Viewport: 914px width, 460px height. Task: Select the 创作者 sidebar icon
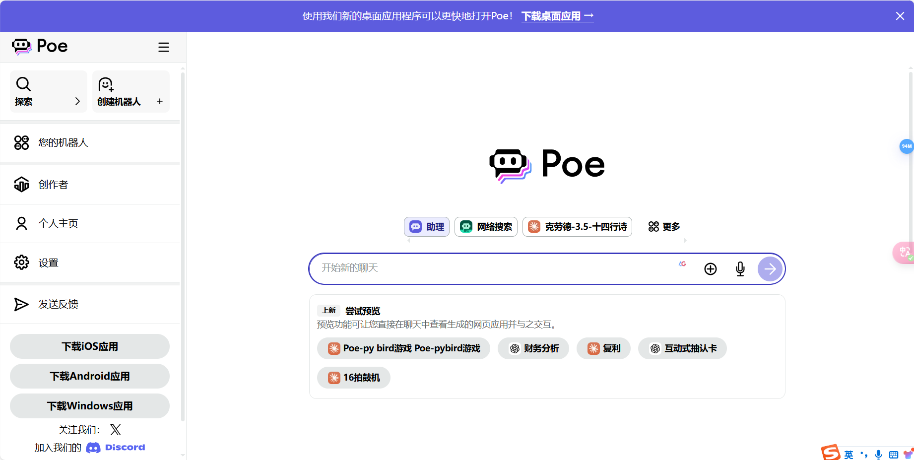pyautogui.click(x=21, y=184)
